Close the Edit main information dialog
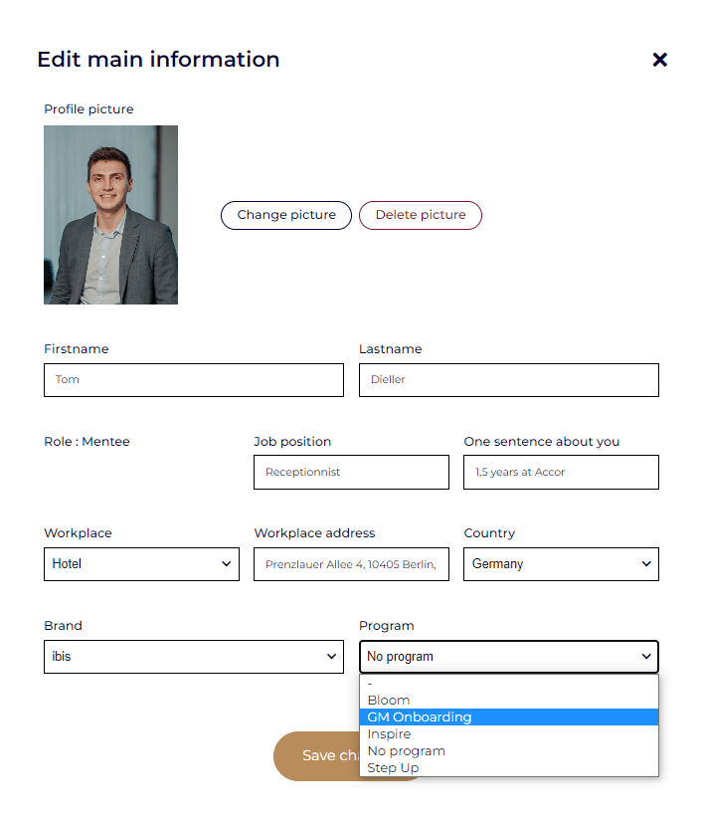701x818 pixels. coord(659,60)
